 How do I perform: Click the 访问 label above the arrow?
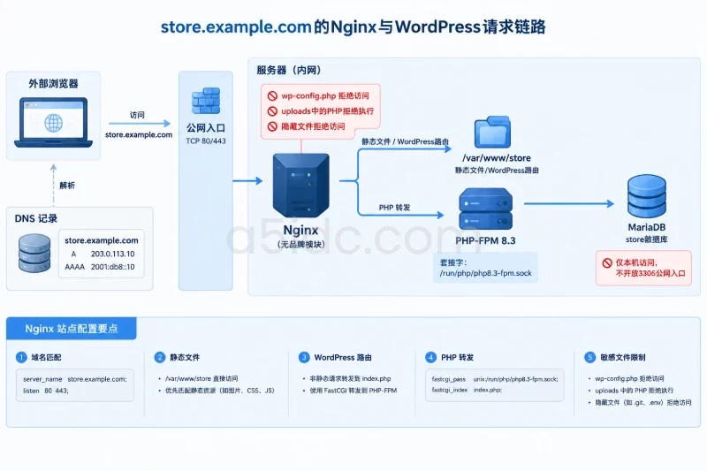[137, 115]
